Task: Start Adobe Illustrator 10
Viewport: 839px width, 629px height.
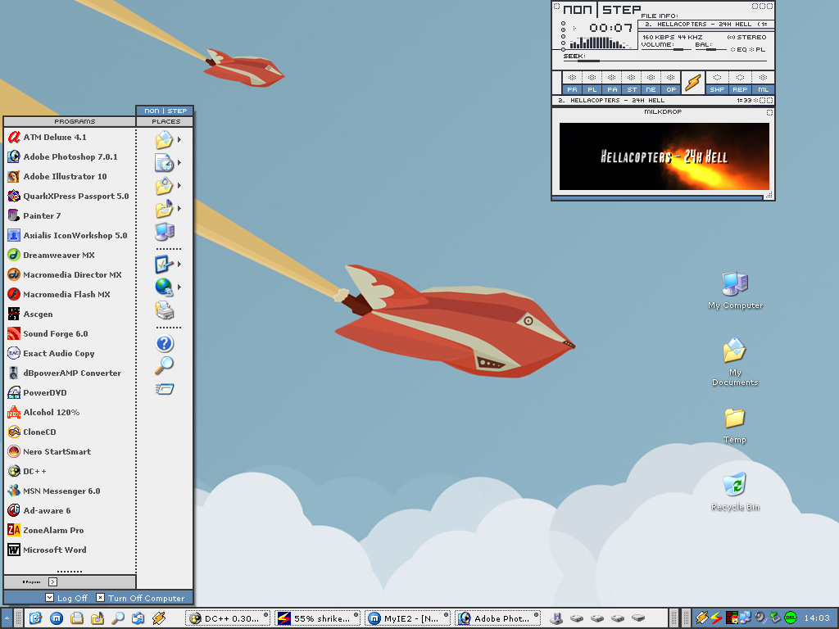Action: tap(70, 177)
